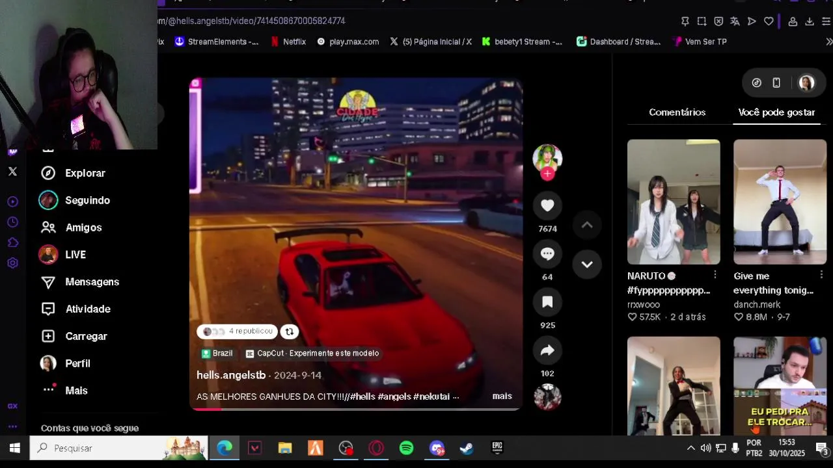Open options for NARUTO video card
This screenshot has height=468, width=833.
(715, 275)
